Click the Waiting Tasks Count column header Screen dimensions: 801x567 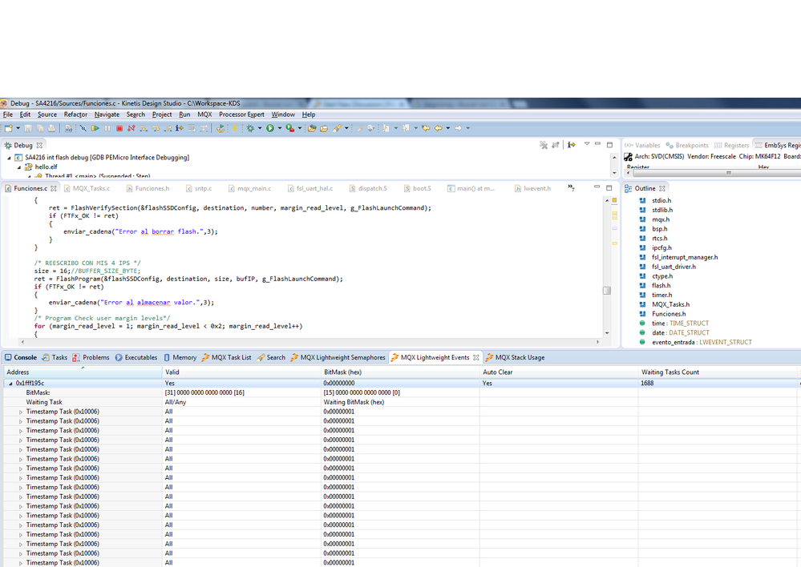click(718, 372)
